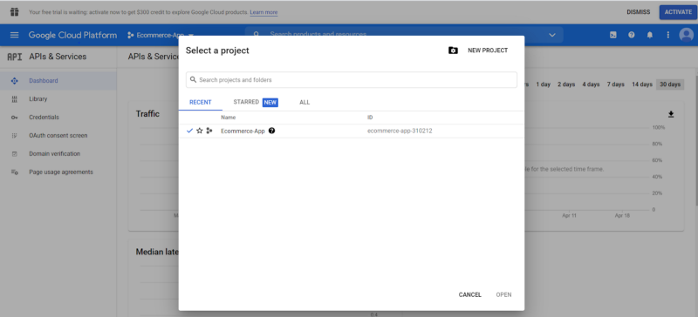Click the Domain verification checkbox icon
698x317 pixels.
(x=14, y=154)
